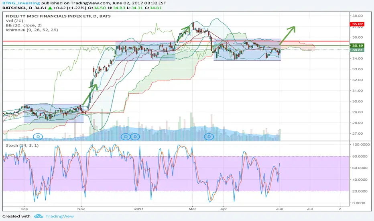Click the 29.00 price axis value
Viewport: 374px width, 221px height.
coord(358,112)
